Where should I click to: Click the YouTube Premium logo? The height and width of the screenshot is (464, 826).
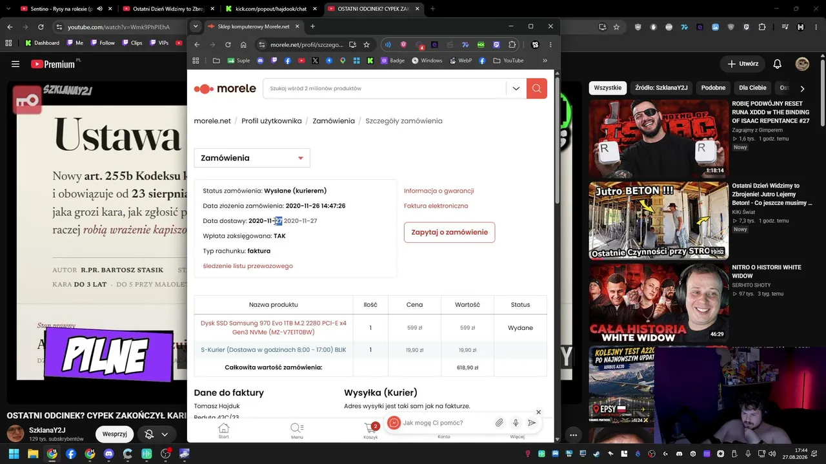coord(54,64)
